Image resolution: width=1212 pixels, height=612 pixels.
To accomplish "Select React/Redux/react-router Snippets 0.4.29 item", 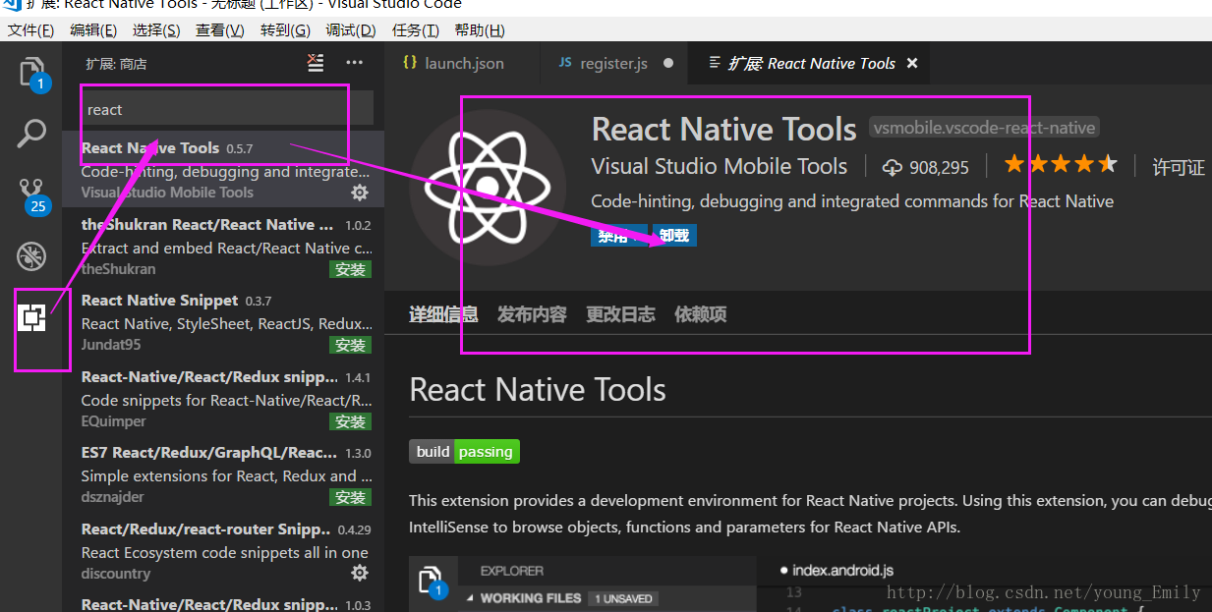I will coord(223,551).
